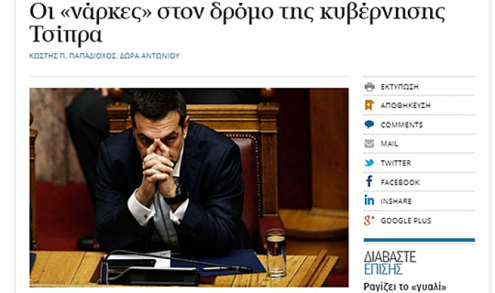Click the LinkedIn in icon
The height and width of the screenshot is (293, 495).
(369, 200)
